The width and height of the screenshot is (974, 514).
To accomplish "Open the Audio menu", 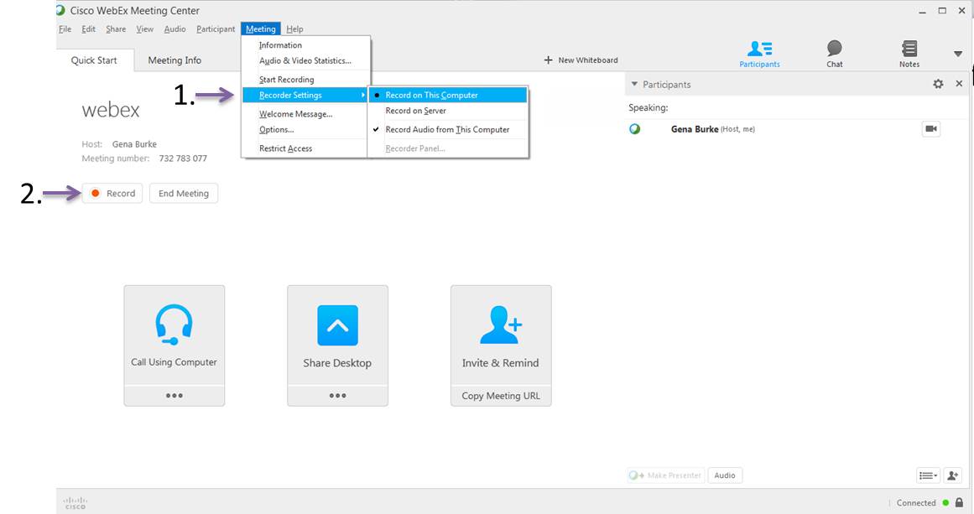I will click(x=174, y=29).
